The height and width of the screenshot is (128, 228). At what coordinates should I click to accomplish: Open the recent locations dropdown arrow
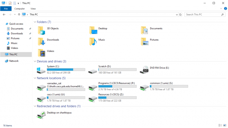coord(15,14)
